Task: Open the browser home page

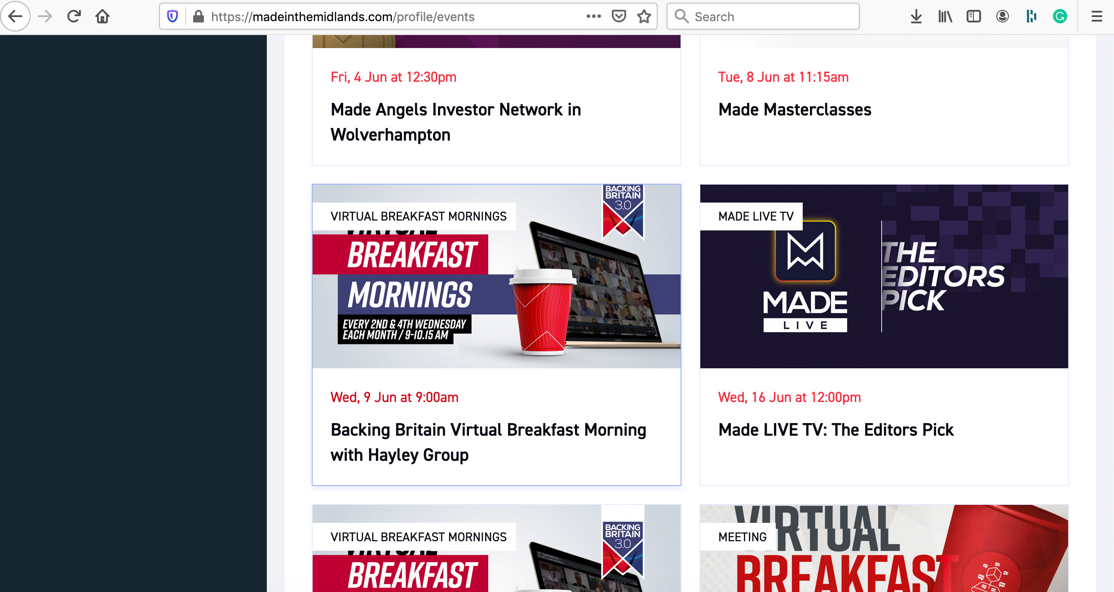Action: pyautogui.click(x=102, y=17)
